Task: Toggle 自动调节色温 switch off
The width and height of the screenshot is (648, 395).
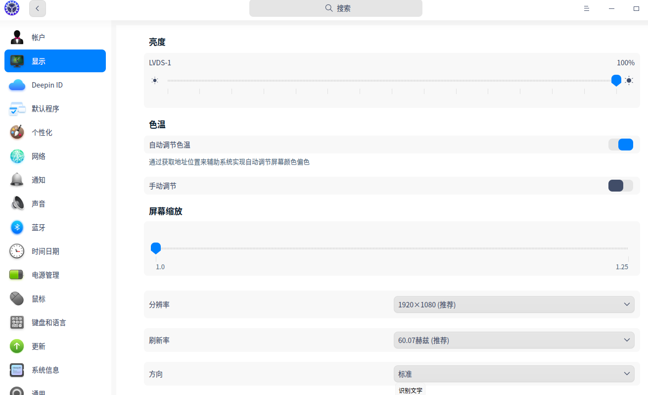Action: click(621, 145)
